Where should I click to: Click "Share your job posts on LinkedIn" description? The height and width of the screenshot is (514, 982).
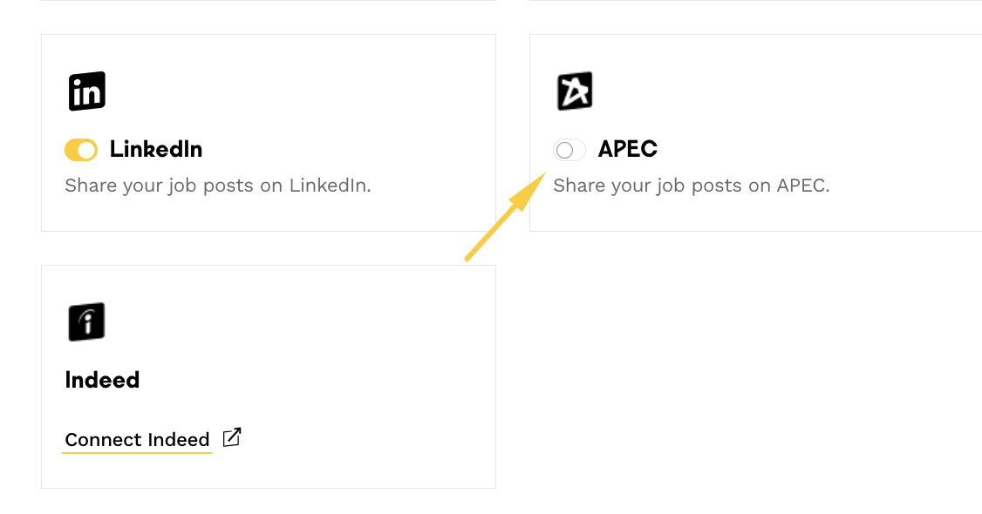218,186
